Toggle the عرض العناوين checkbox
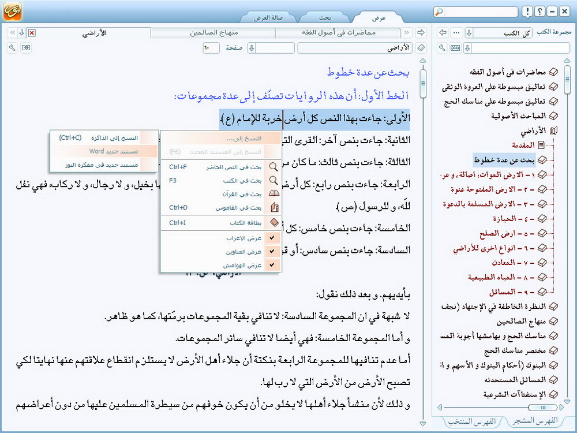The width and height of the screenshot is (577, 433). [272, 252]
